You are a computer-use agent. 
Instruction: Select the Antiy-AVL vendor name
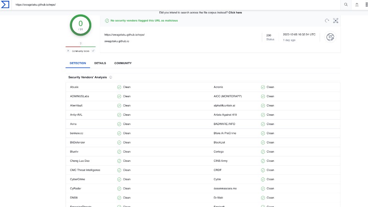tap(76, 115)
